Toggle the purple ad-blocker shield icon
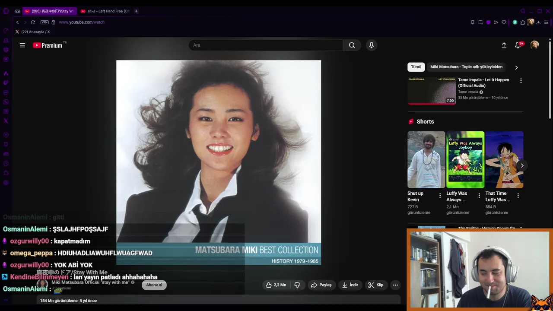Screen dimensions: 553x311 [x=488, y=22]
